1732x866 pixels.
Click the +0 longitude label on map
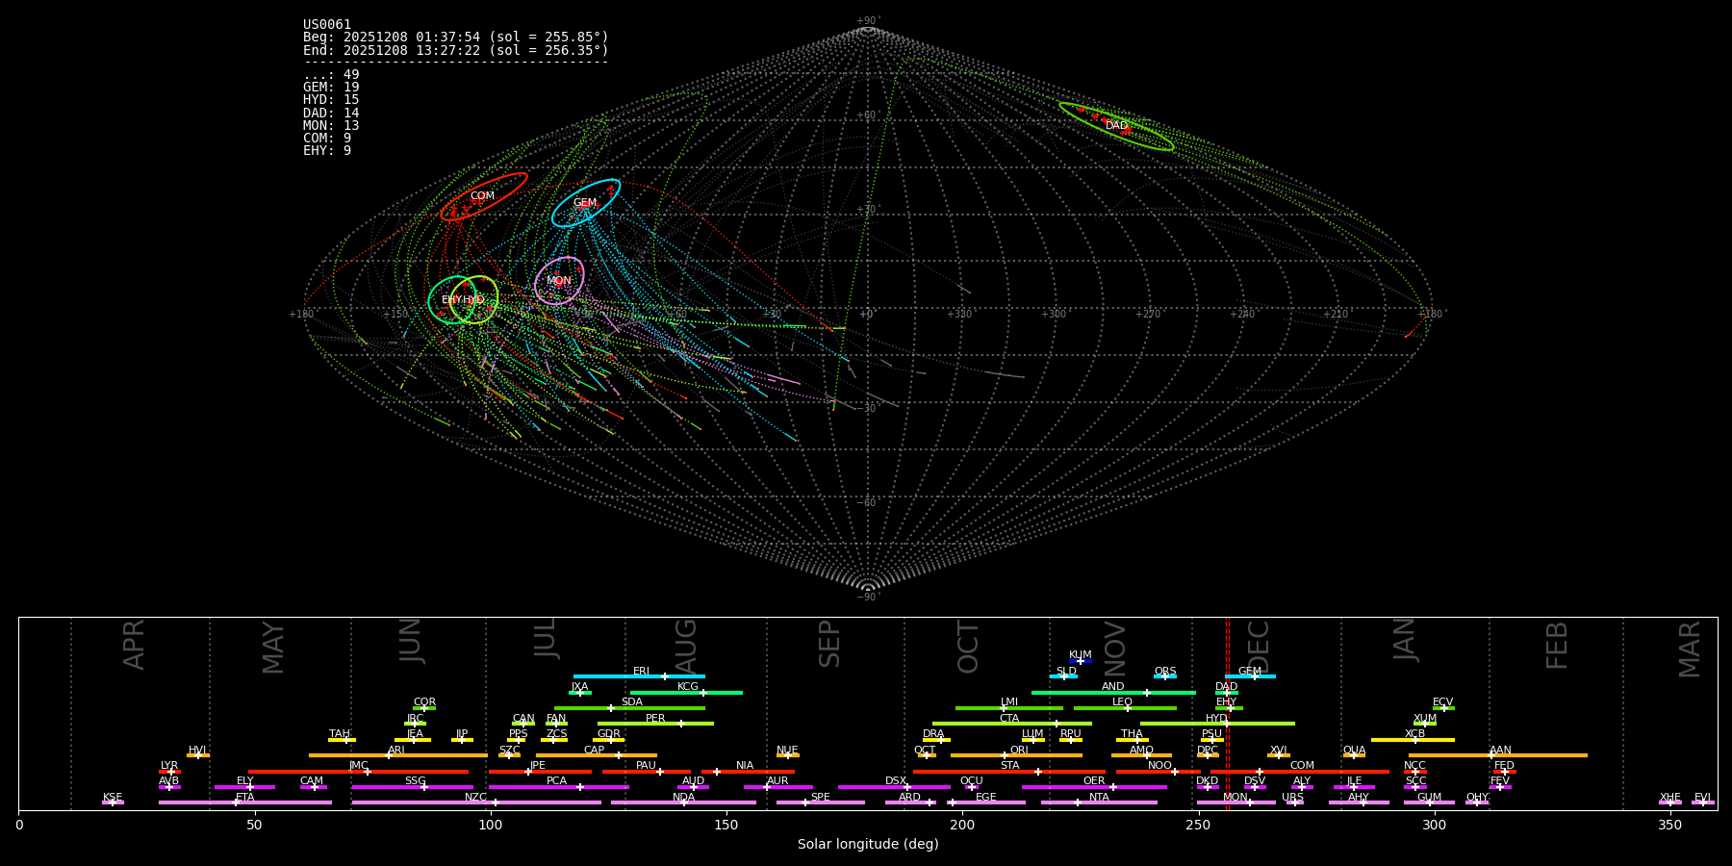click(866, 315)
